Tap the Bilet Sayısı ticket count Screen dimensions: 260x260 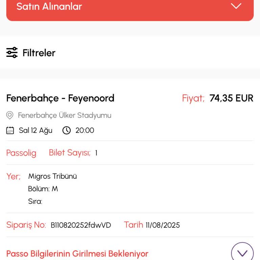73,153
